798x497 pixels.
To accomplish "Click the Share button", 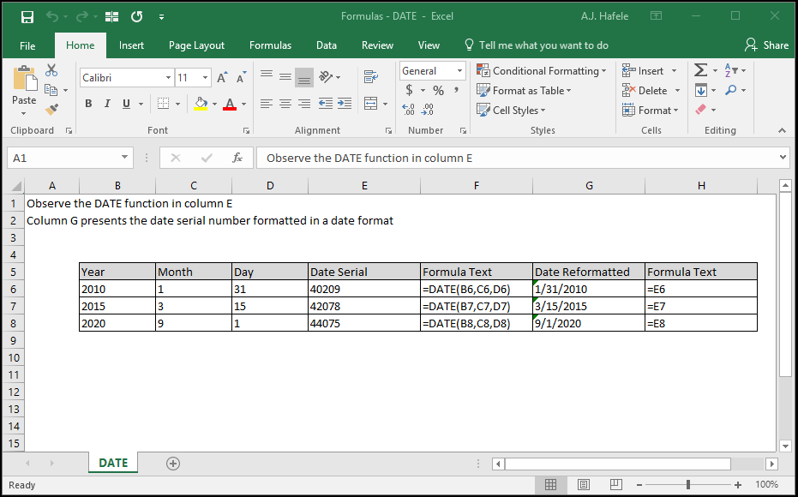I will click(766, 45).
